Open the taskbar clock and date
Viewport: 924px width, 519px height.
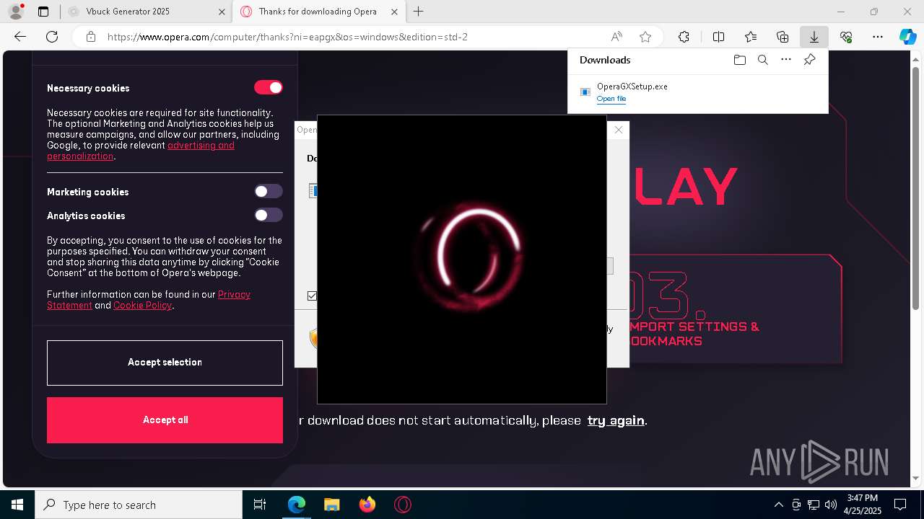pos(863,505)
